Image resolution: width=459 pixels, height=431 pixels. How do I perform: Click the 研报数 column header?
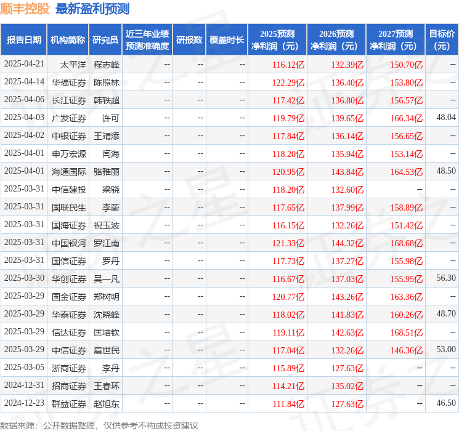tap(189, 40)
